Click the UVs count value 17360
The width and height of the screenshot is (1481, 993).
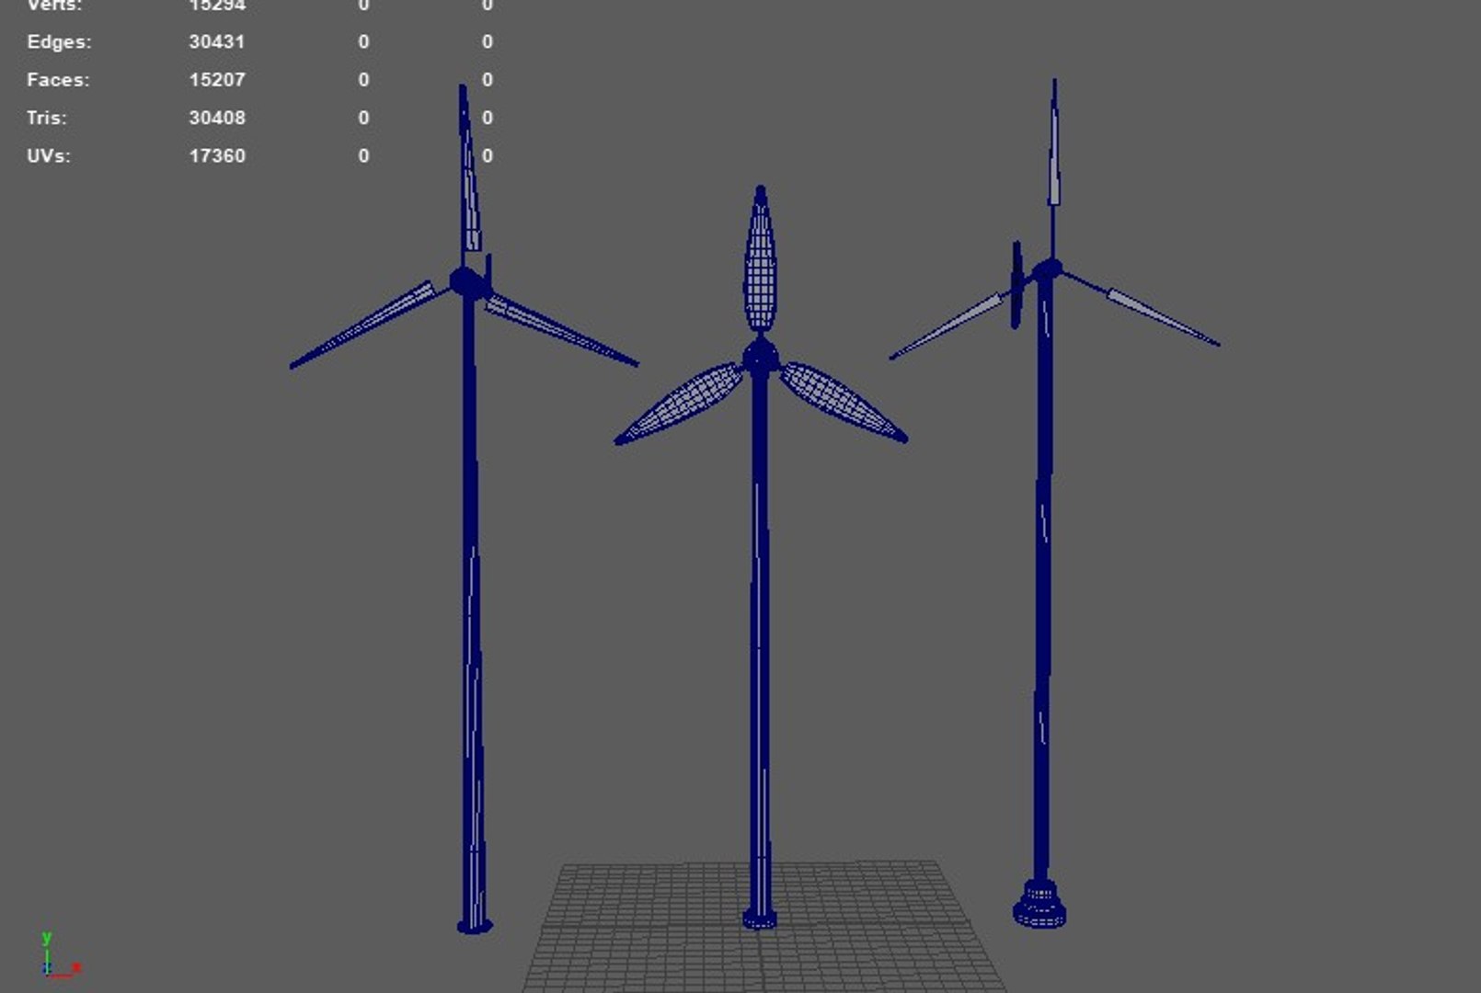coord(217,156)
